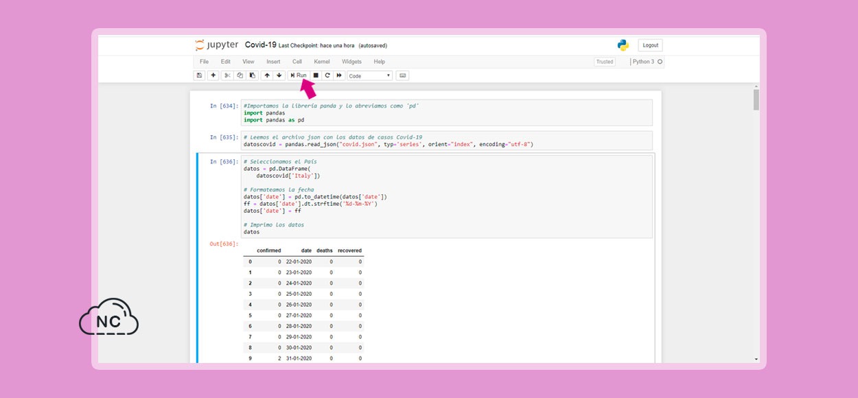858x398 pixels.
Task: Click the 'recovered' column header
Action: click(349, 250)
